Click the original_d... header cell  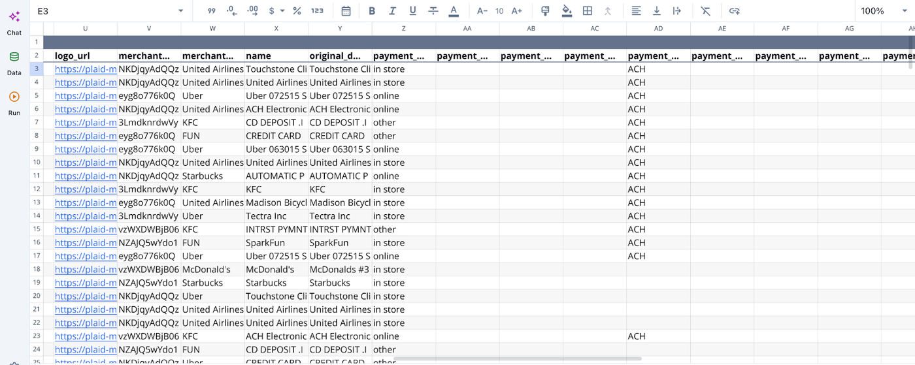[x=340, y=56]
